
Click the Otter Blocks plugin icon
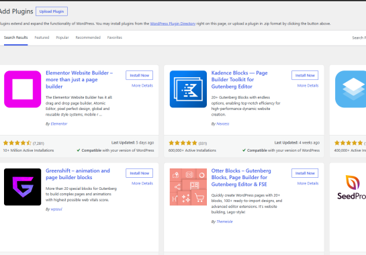click(188, 187)
